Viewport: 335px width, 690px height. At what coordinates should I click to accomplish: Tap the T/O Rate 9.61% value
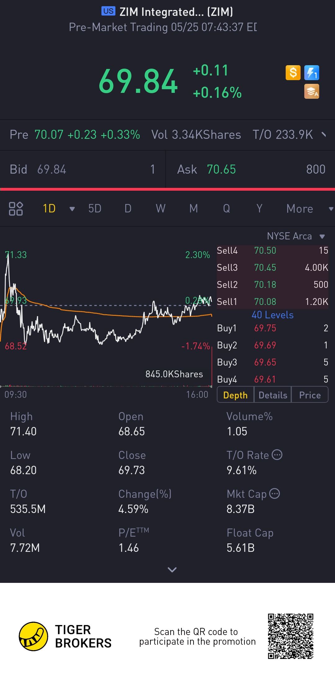tap(241, 470)
